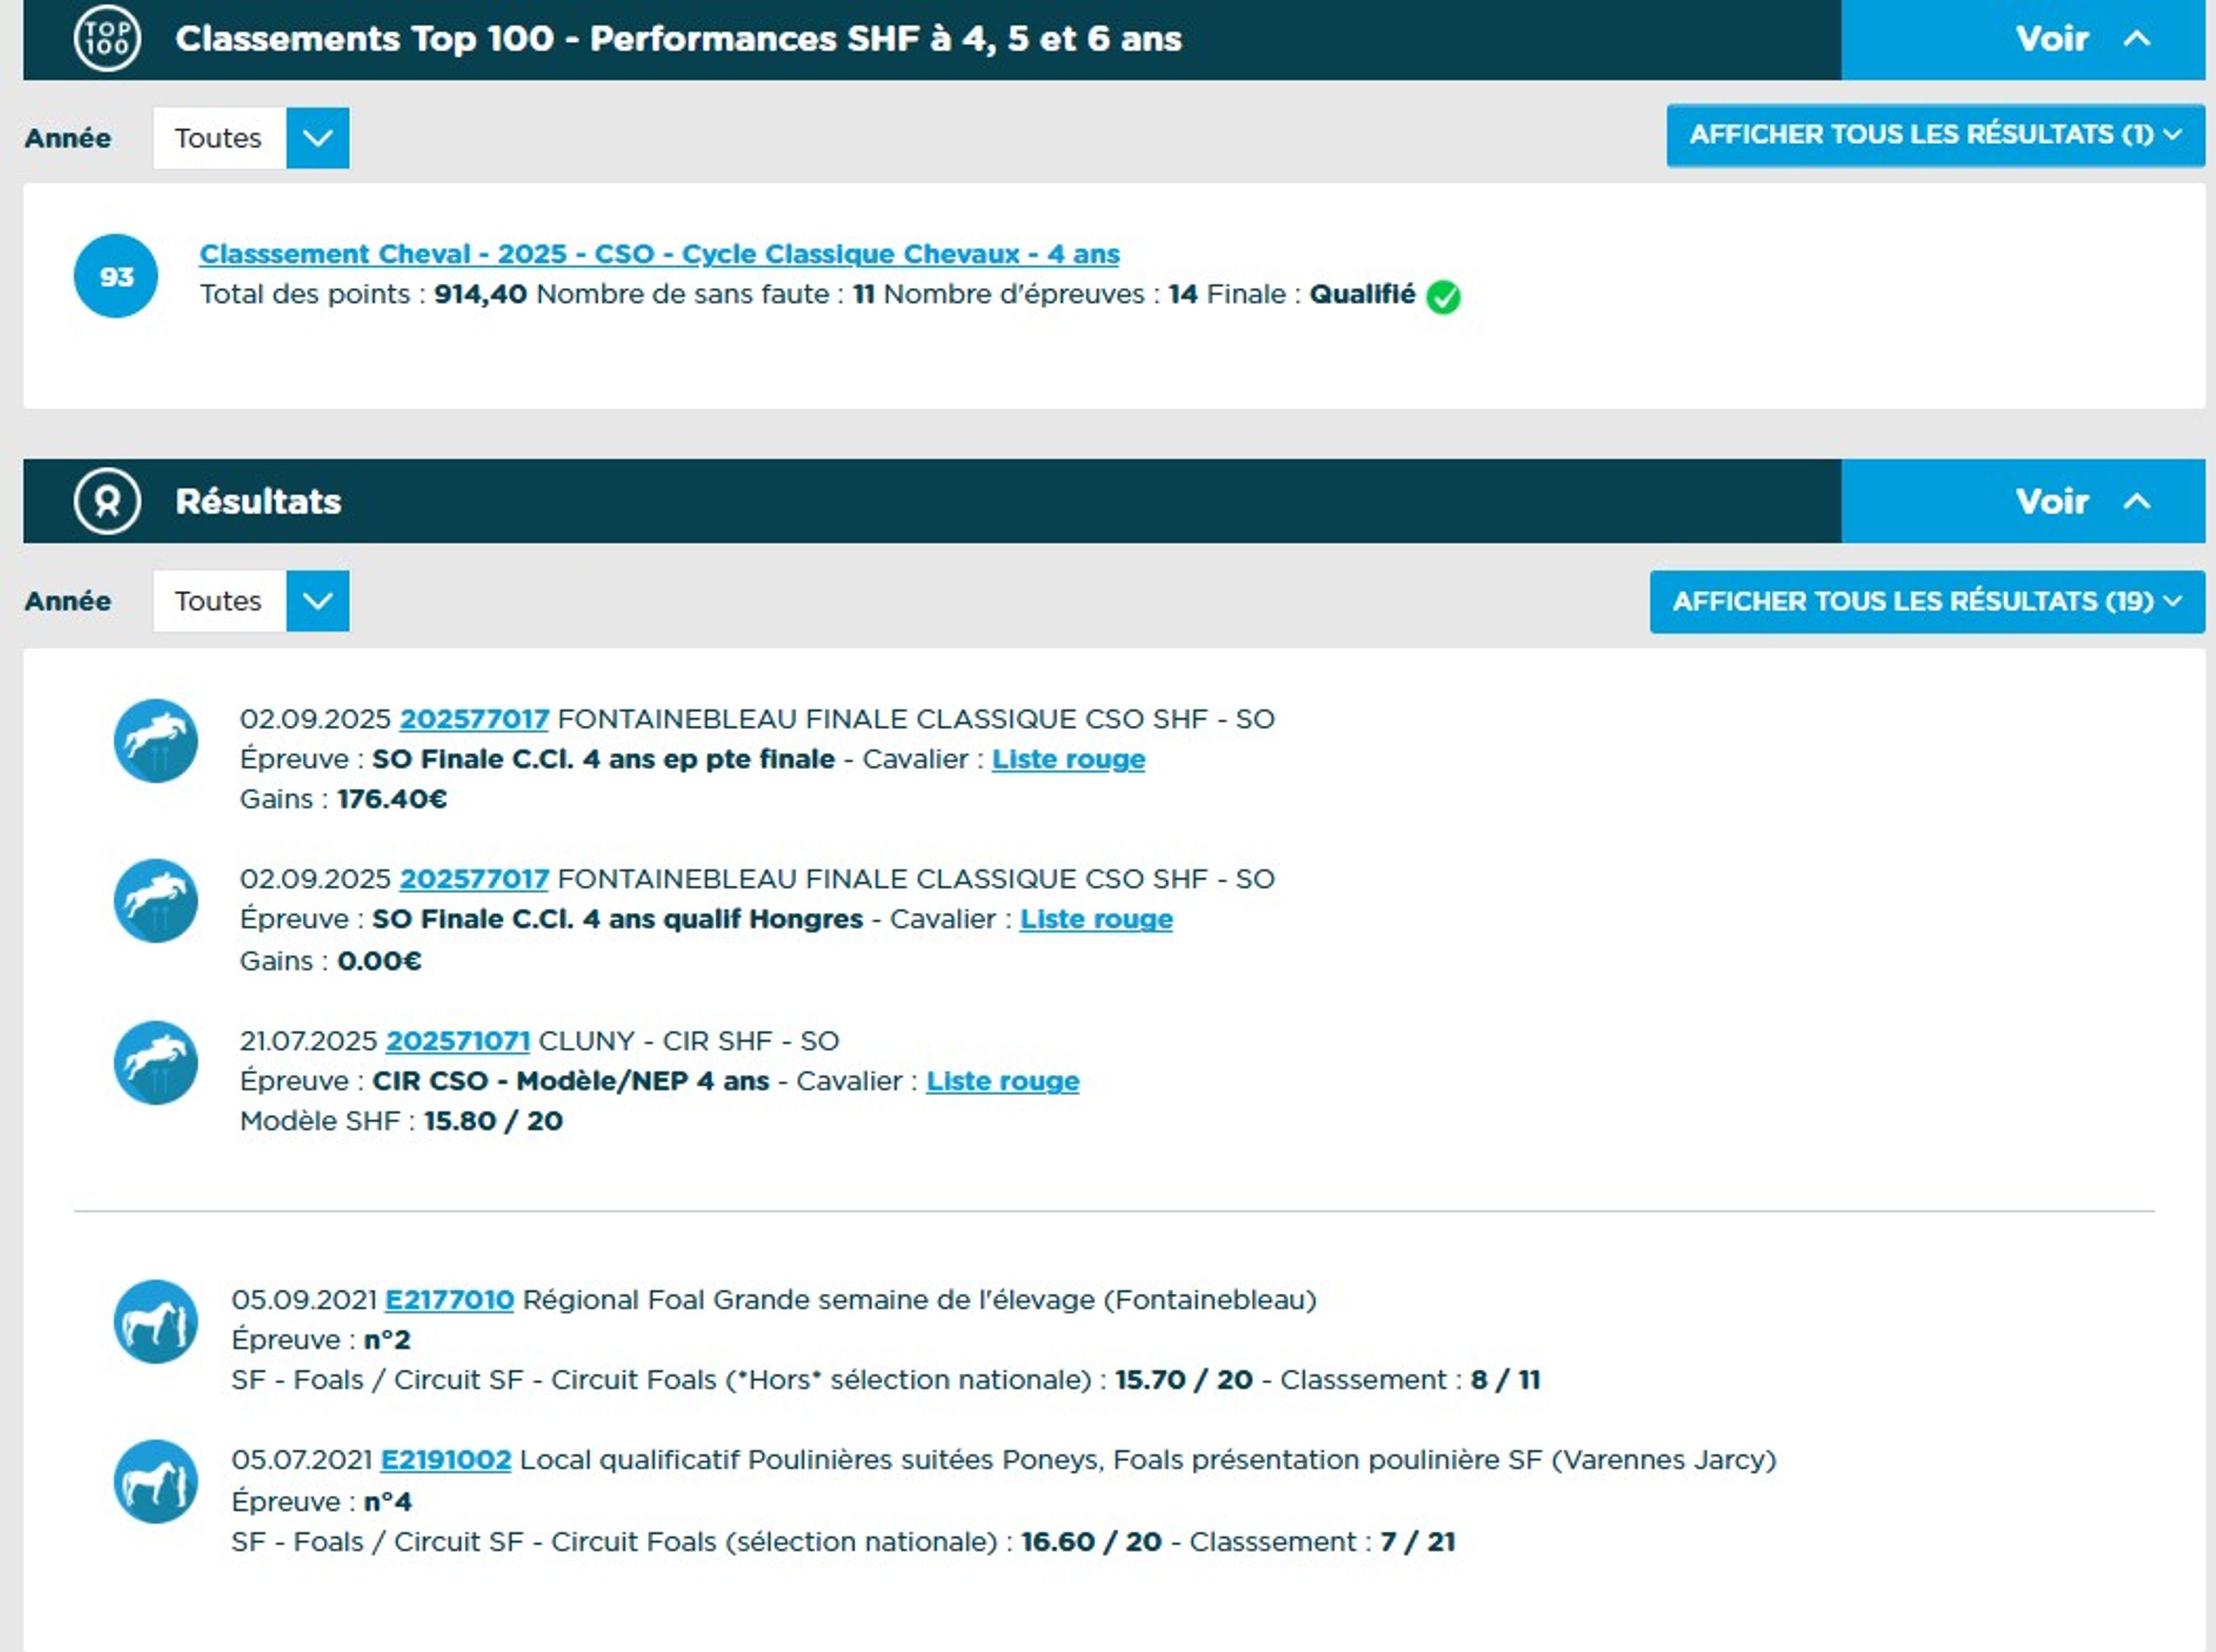Expand Afficher tous les résultats (19)

pos(1926,601)
